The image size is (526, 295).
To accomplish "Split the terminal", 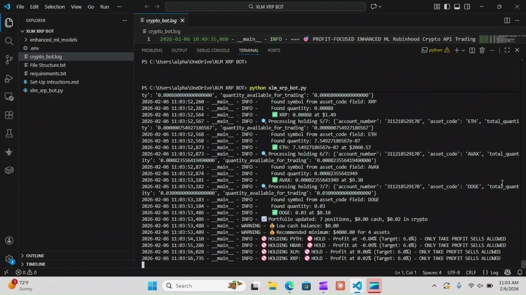I will [x=472, y=50].
